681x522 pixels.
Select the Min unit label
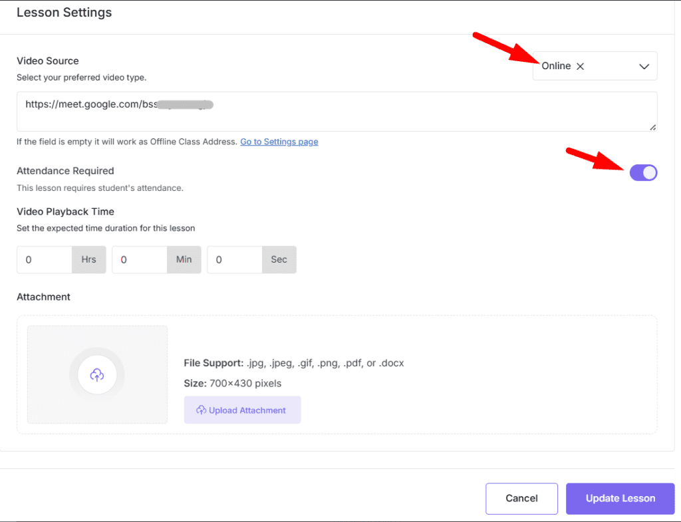[x=184, y=259]
